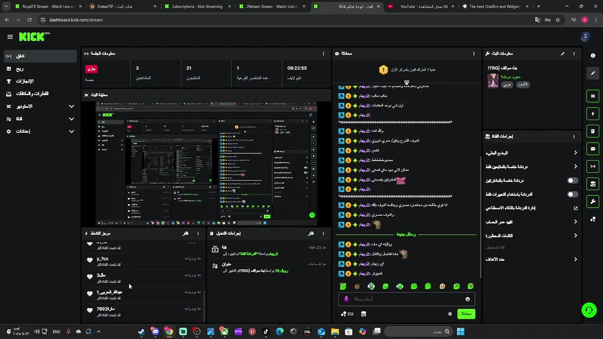Open the AI chat moderation external link

click(x=575, y=208)
